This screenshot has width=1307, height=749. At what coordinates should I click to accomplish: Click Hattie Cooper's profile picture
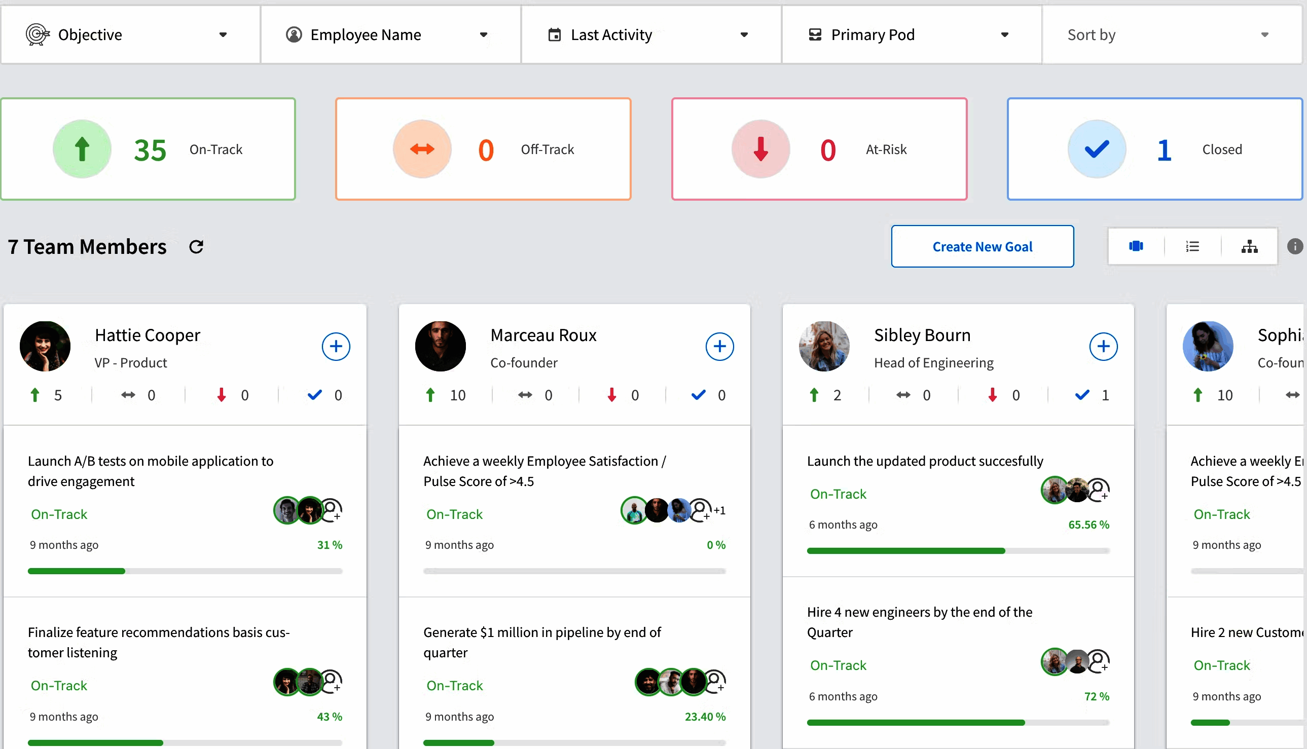(x=45, y=346)
